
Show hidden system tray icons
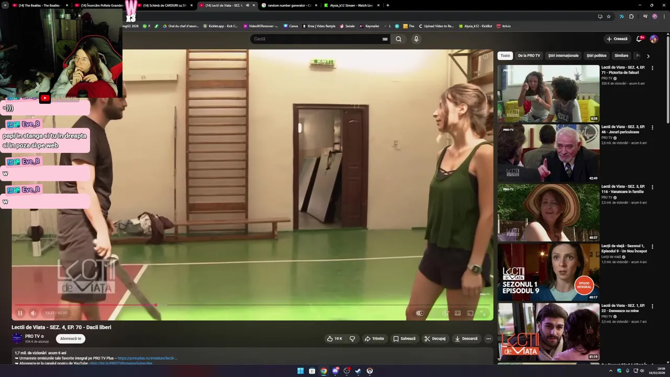click(610, 371)
